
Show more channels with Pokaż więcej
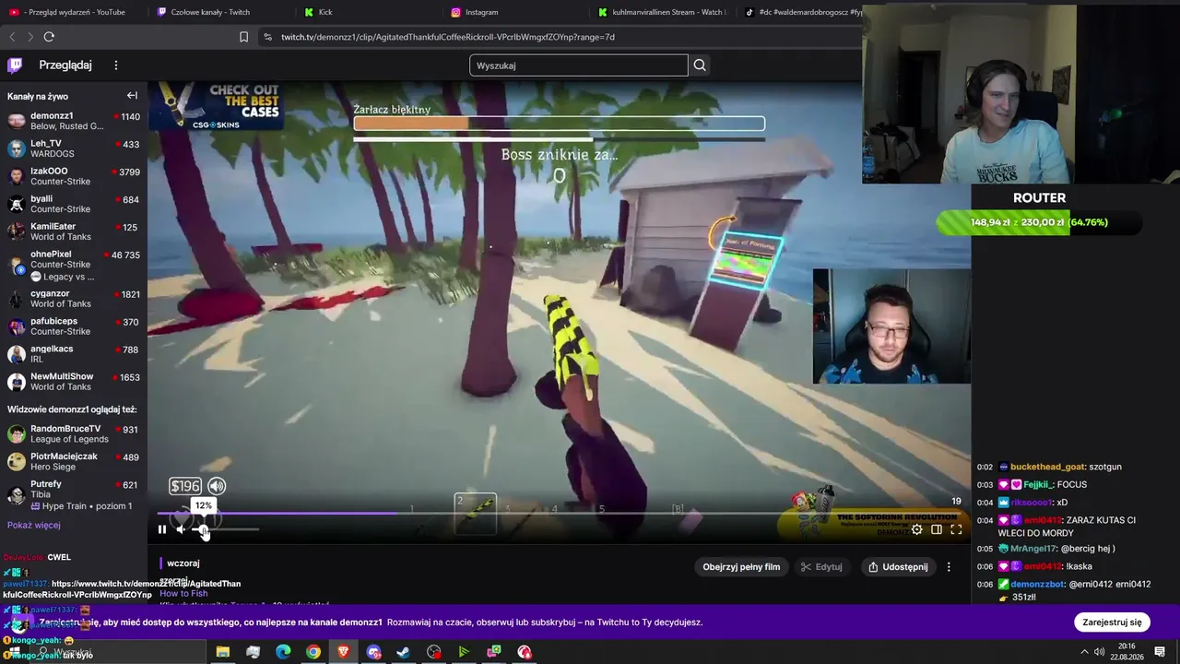[34, 526]
